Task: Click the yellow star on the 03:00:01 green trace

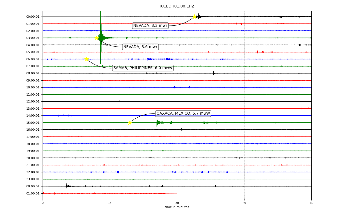Action: click(97, 38)
